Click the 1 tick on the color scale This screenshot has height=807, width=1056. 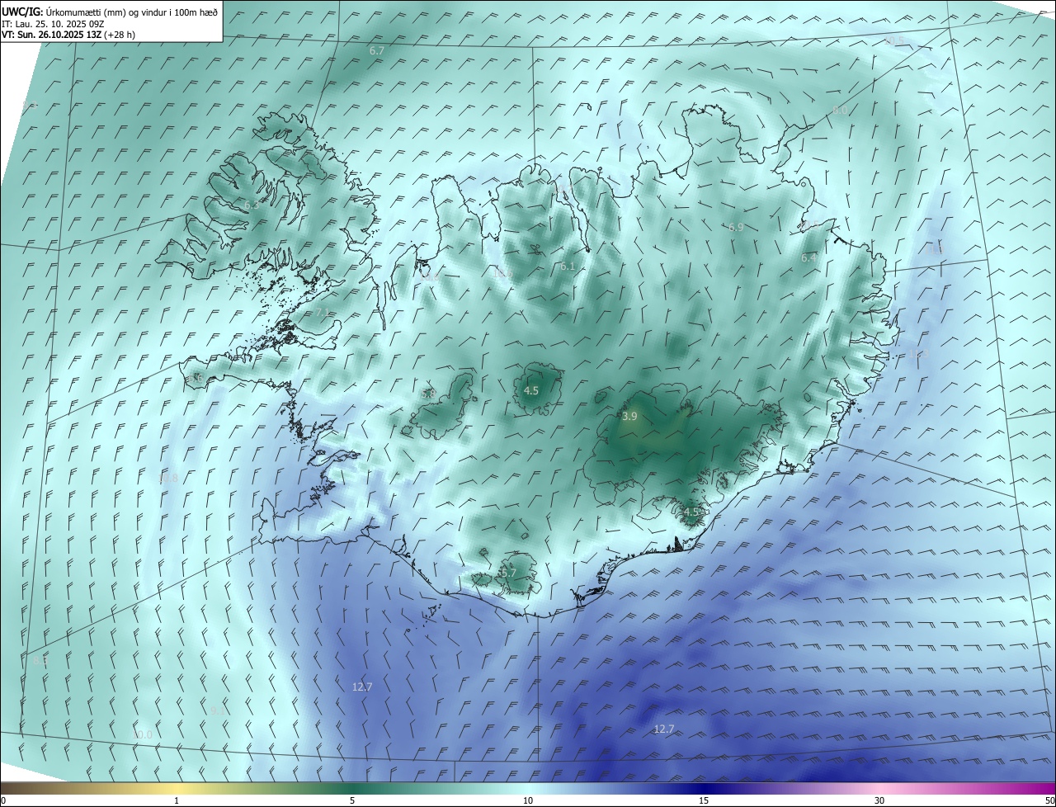[x=177, y=800]
